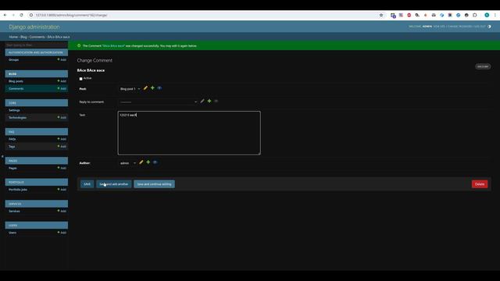The image size is (500, 281).
Task: Click the Django administration title
Action: pos(34,27)
